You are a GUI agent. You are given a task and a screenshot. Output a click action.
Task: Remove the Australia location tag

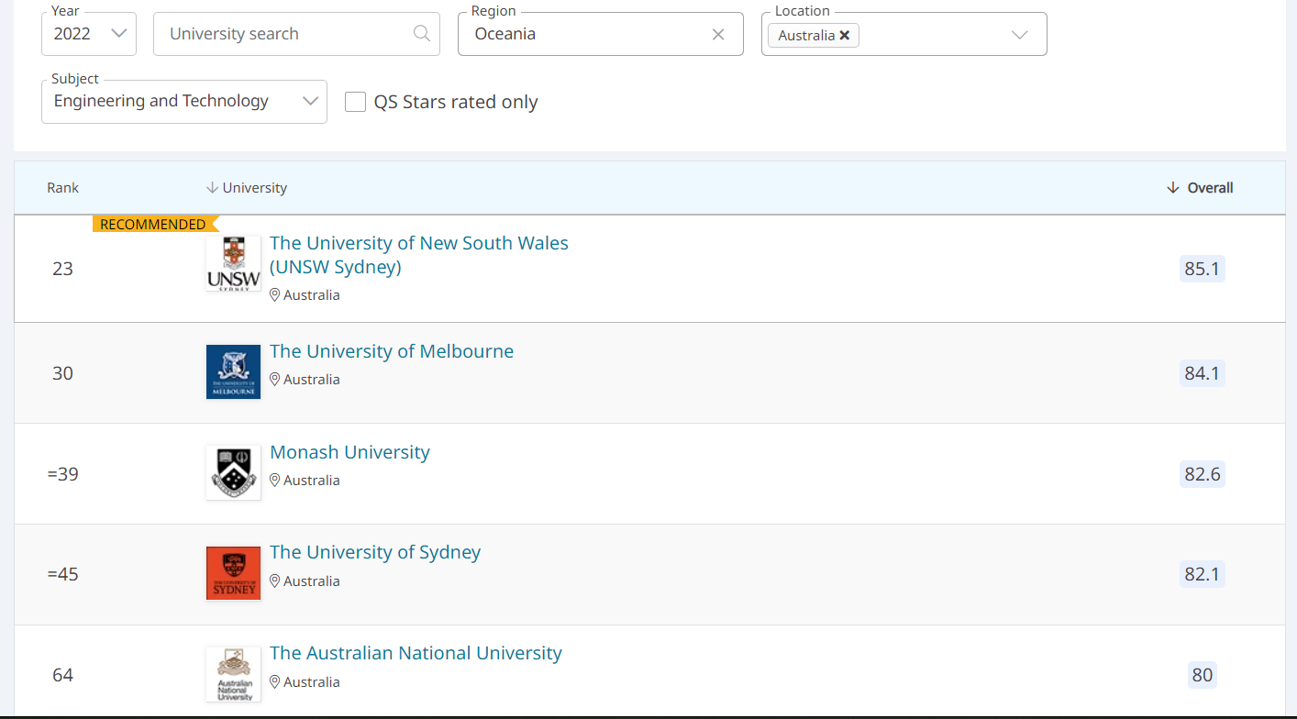tap(845, 36)
